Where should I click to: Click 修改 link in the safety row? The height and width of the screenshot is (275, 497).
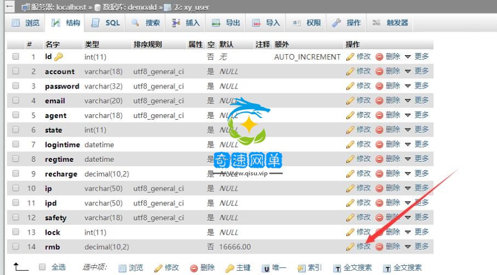363,217
